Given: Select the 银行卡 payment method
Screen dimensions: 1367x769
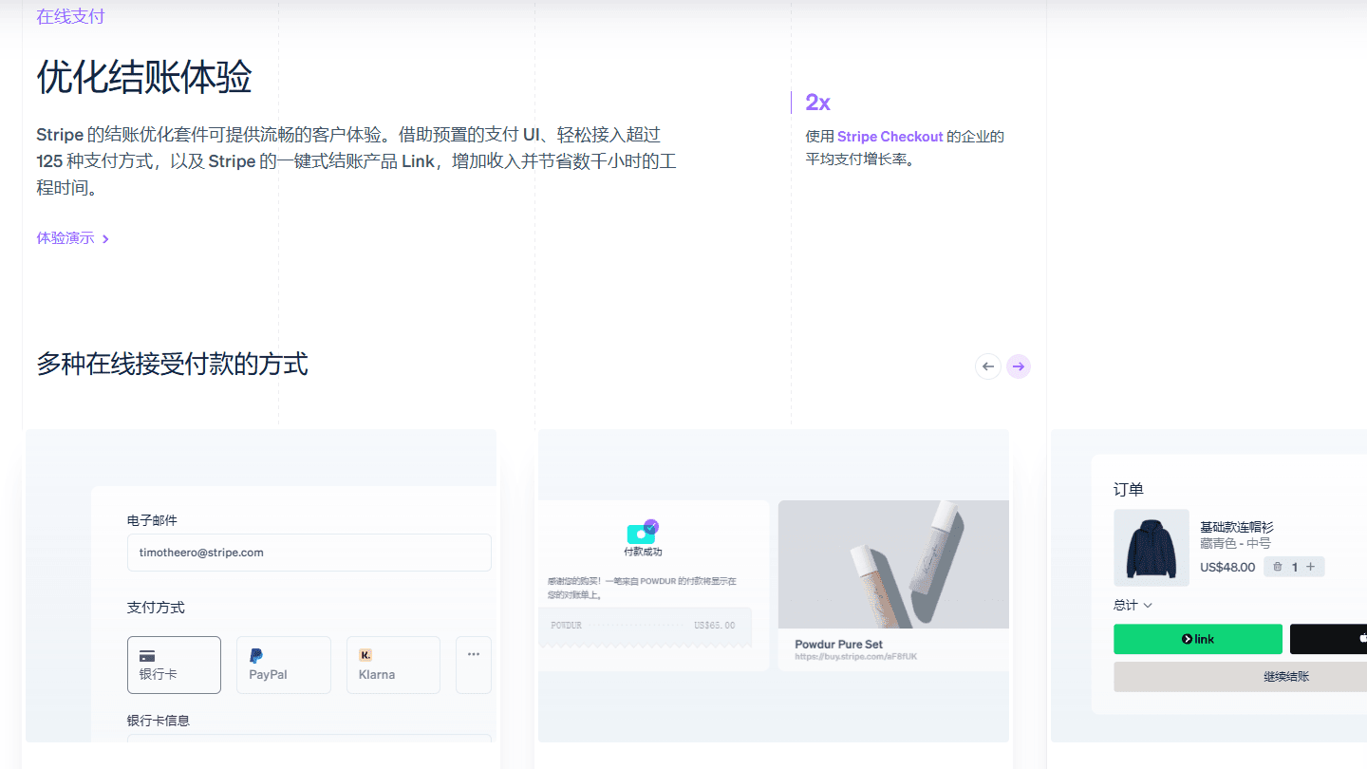Looking at the screenshot, I should click(x=174, y=665).
